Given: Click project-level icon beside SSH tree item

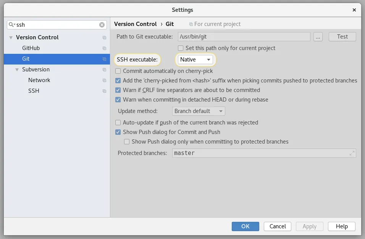Looking at the screenshot, I should pos(104,91).
